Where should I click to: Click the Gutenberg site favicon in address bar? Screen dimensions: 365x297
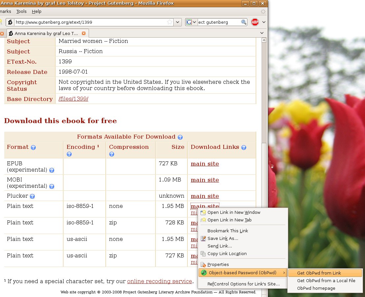pyautogui.click(x=10, y=22)
